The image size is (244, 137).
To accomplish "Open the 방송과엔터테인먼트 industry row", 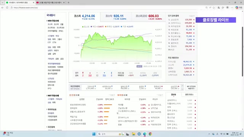I will [x=78, y=105].
